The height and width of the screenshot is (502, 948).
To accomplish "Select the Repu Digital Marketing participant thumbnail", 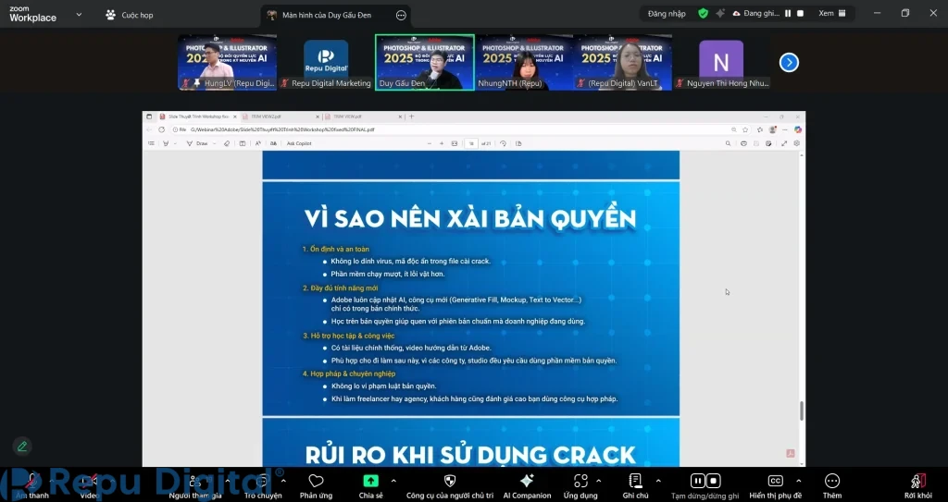I will [x=327, y=63].
